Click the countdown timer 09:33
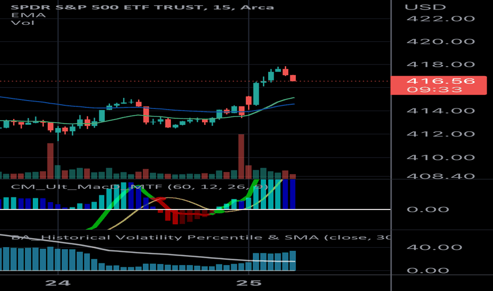 (x=434, y=89)
